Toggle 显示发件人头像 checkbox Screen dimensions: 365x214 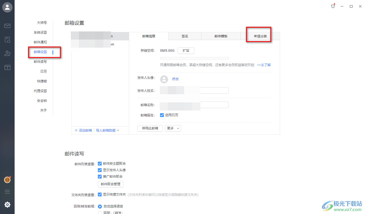(x=100, y=170)
